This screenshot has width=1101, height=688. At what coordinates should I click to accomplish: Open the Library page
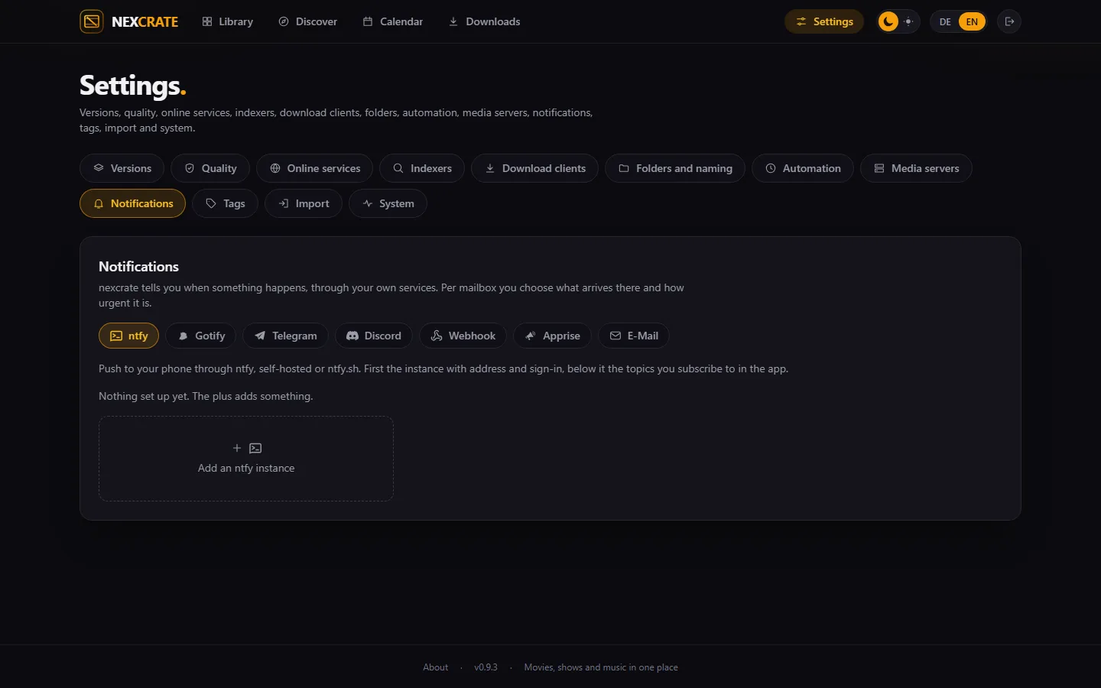pos(228,21)
